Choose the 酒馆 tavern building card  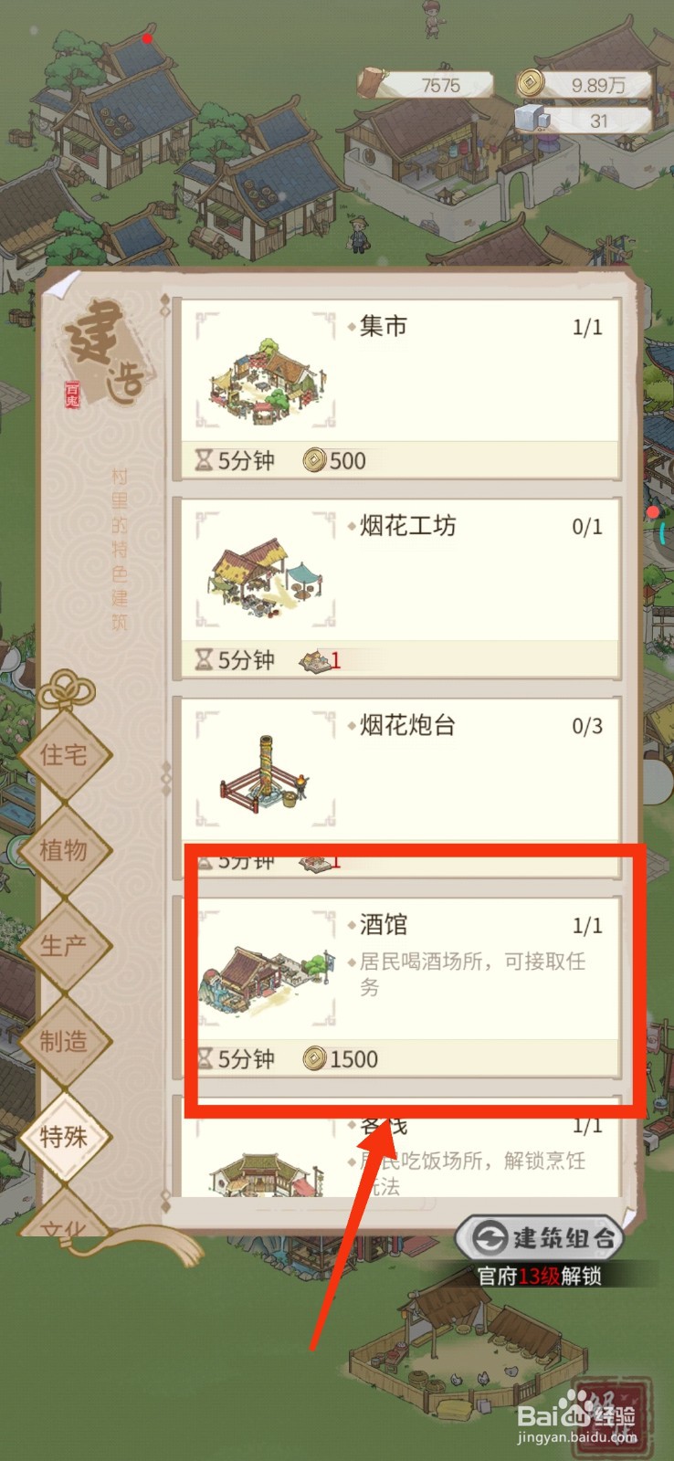pos(398,988)
